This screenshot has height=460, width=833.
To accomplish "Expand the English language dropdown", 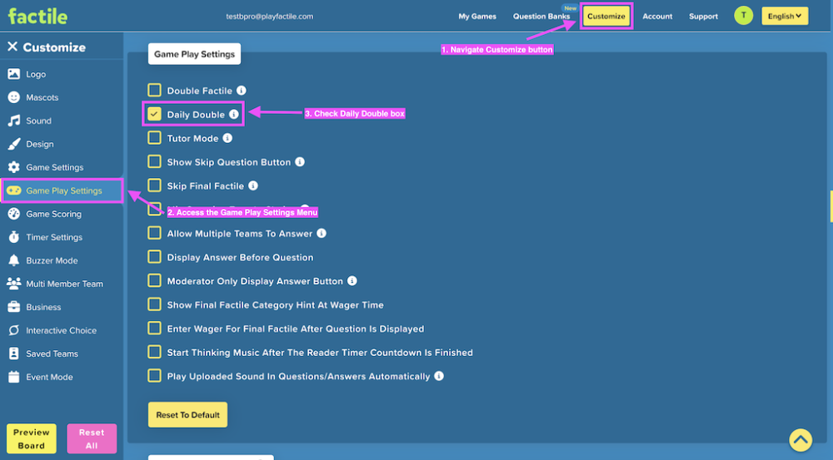I will click(785, 16).
